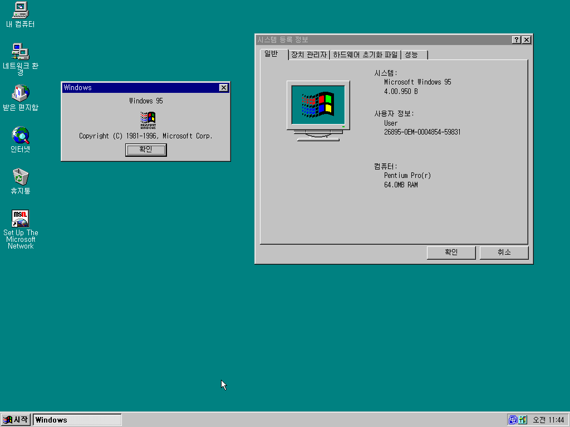This screenshot has width=570, height=427.
Task: Click the 'Windows 95' heading in the about dialog
Action: tap(146, 101)
